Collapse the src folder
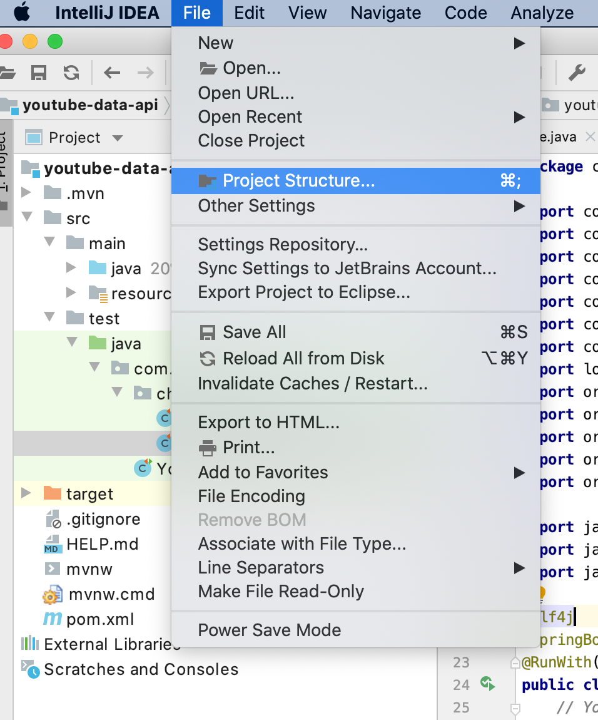The width and height of the screenshot is (598, 720). point(27,216)
